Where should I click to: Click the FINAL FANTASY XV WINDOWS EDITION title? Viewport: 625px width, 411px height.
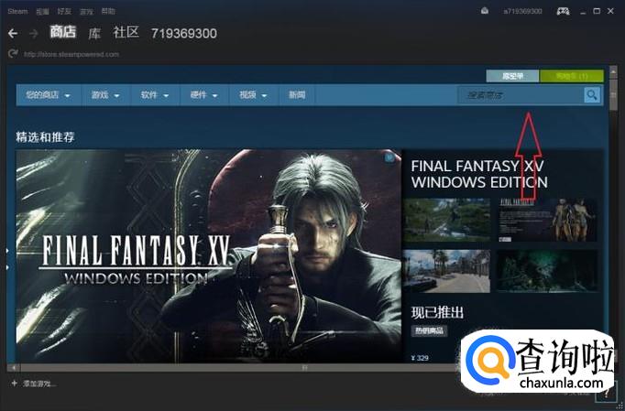pyautogui.click(x=479, y=174)
